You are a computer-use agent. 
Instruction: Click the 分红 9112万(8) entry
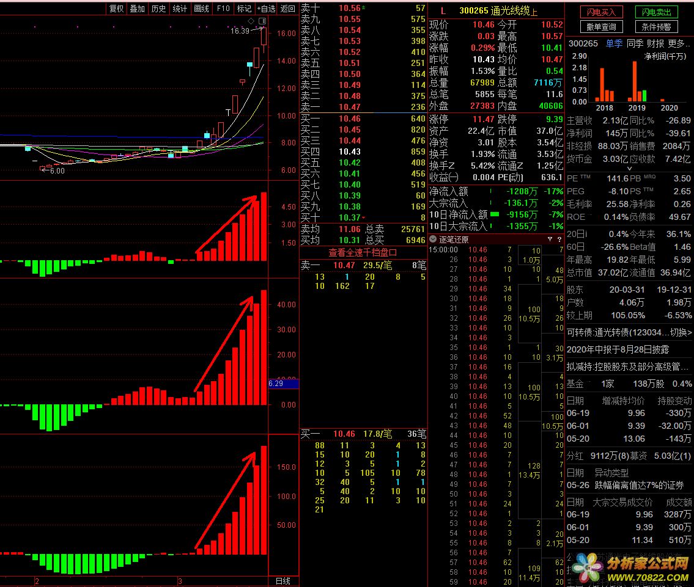(x=599, y=456)
